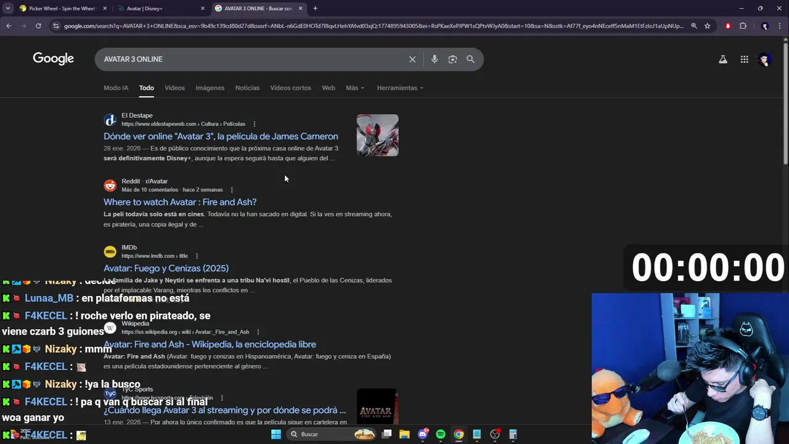
Task: Switch to the Modo IA tab
Action: [x=116, y=88]
